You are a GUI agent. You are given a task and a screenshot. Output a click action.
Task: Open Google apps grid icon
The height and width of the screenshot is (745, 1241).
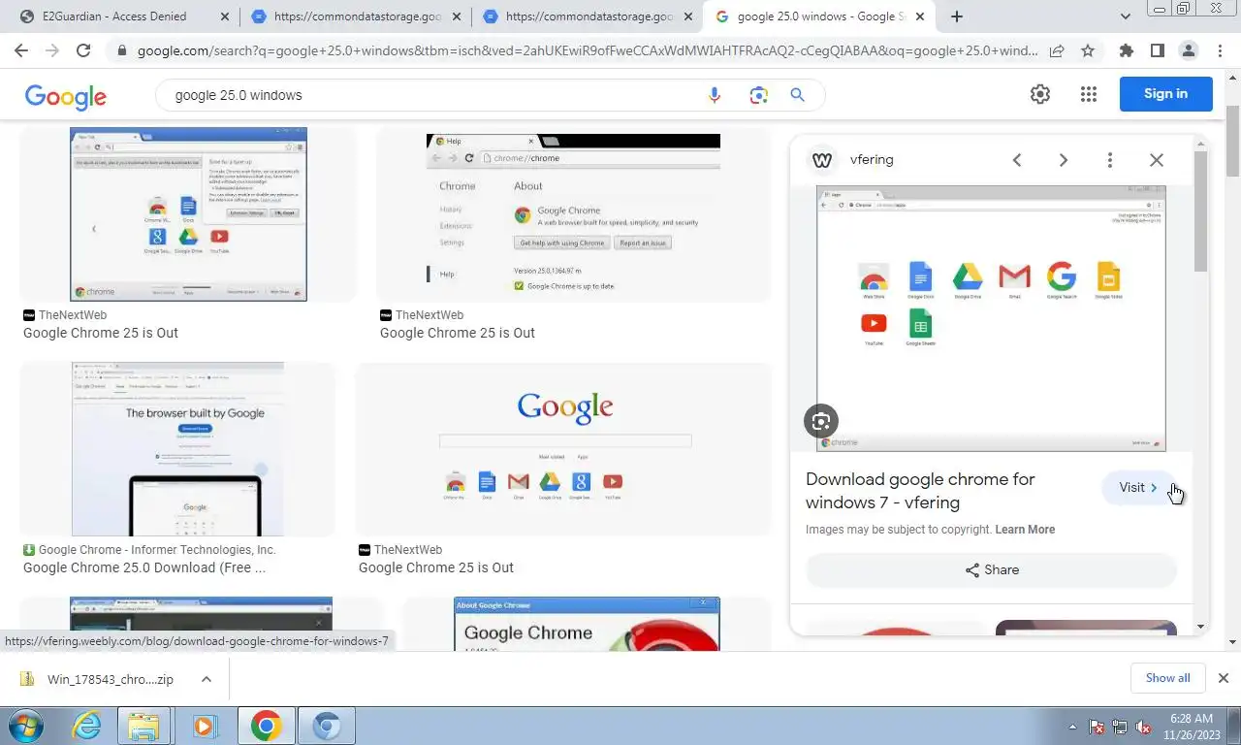1089,94
